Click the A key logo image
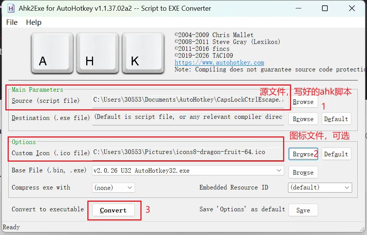Viewport: 367px width, 235px height. tap(52, 53)
